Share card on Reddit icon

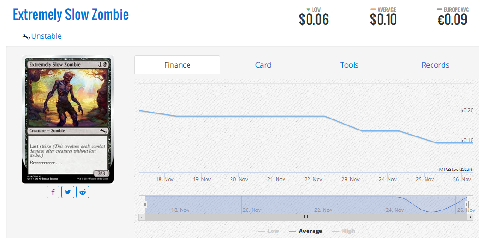point(83,192)
